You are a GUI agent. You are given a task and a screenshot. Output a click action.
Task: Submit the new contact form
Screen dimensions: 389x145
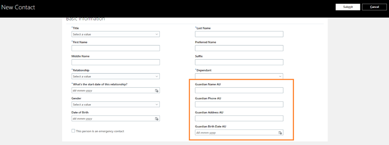coord(348,7)
